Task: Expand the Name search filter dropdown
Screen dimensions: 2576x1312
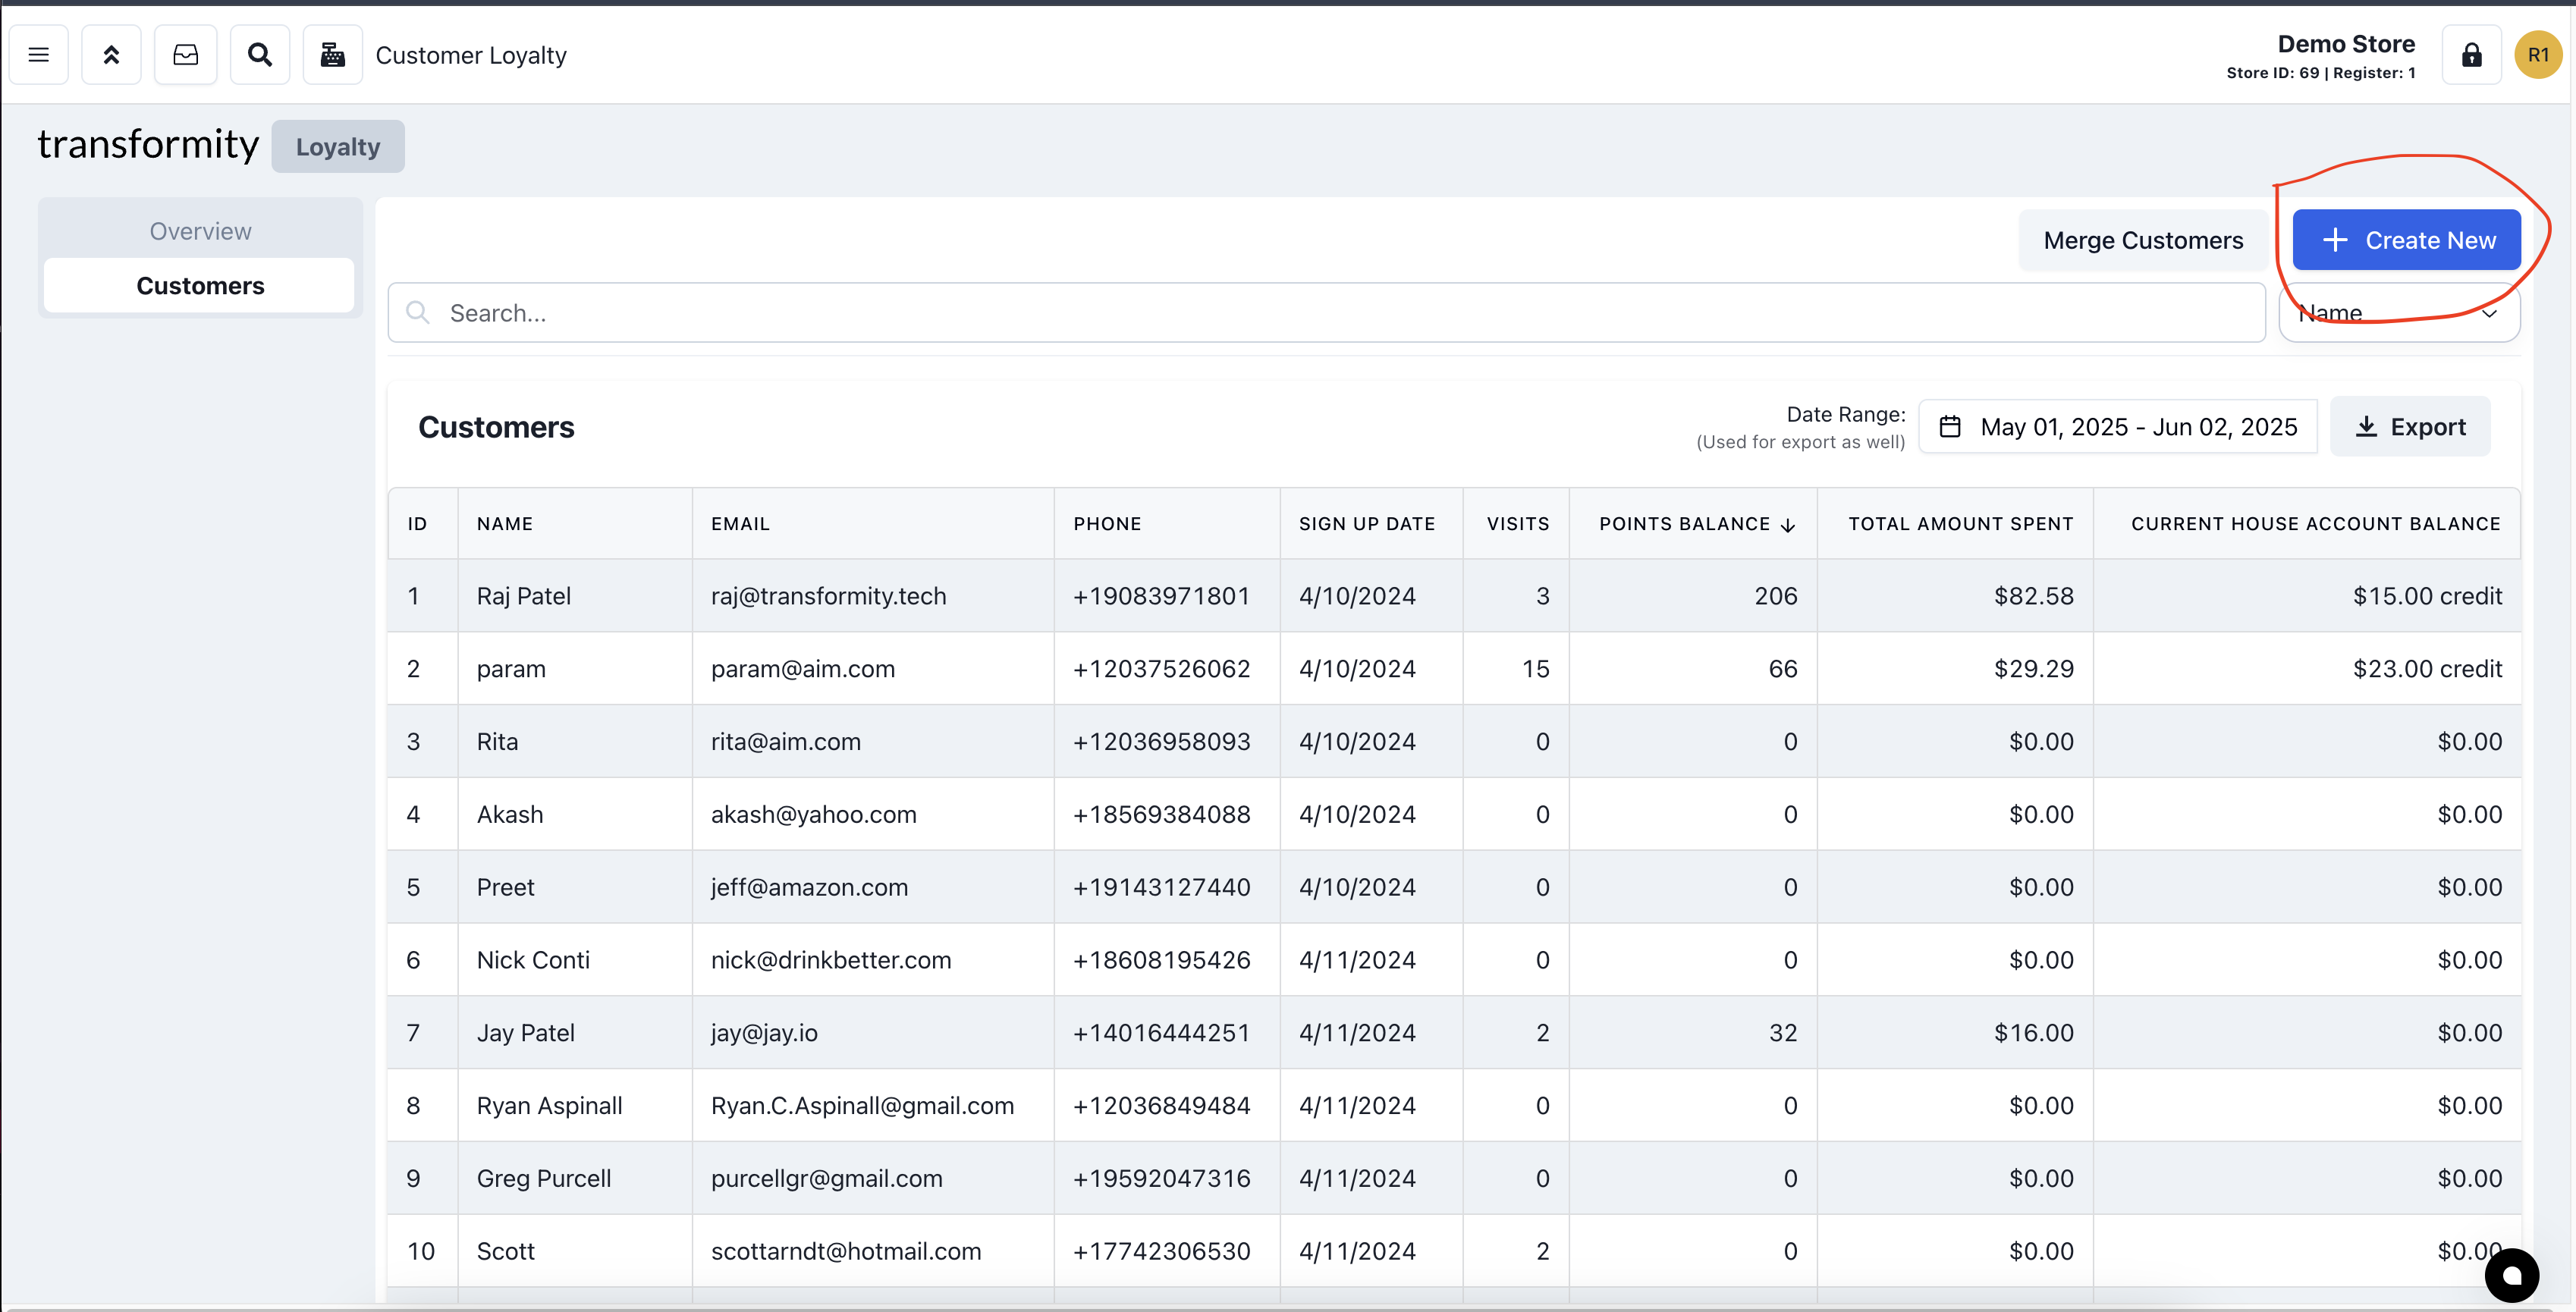Action: pyautogui.click(x=2399, y=314)
